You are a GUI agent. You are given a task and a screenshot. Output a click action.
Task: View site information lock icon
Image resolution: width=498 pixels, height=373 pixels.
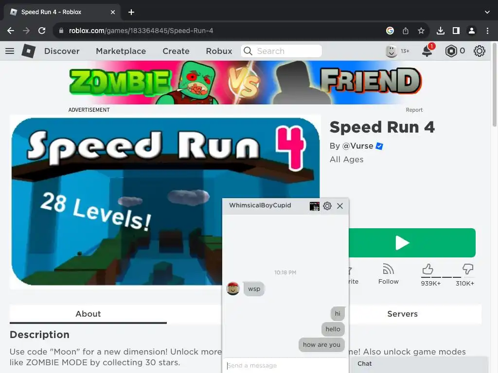(x=61, y=31)
